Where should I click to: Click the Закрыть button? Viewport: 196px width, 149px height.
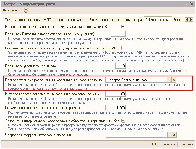pos(186,144)
